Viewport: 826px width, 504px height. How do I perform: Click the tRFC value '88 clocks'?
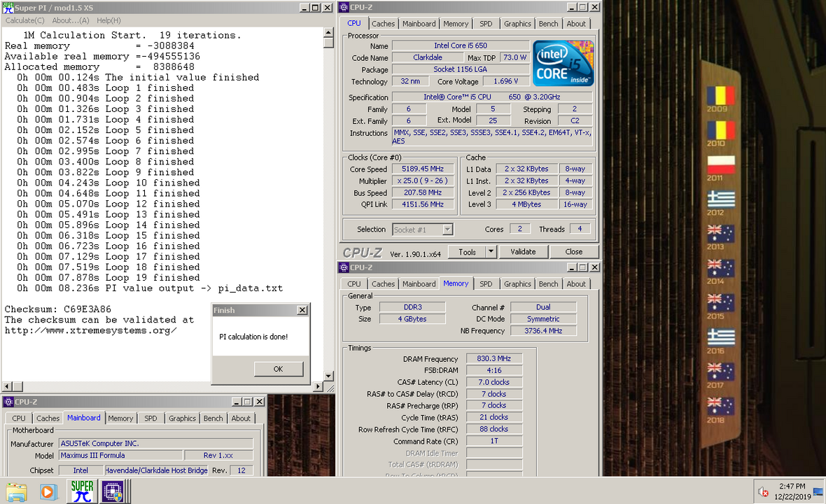(494, 429)
